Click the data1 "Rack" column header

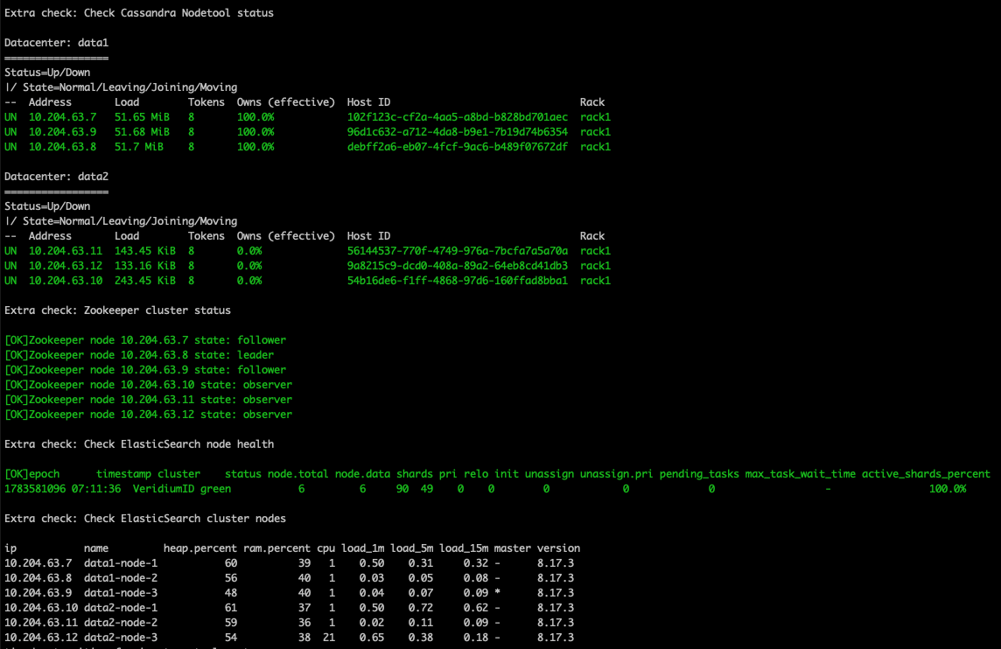[592, 102]
